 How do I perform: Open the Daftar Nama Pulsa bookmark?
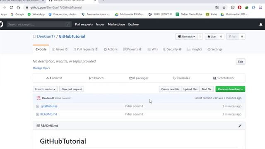[189, 14]
